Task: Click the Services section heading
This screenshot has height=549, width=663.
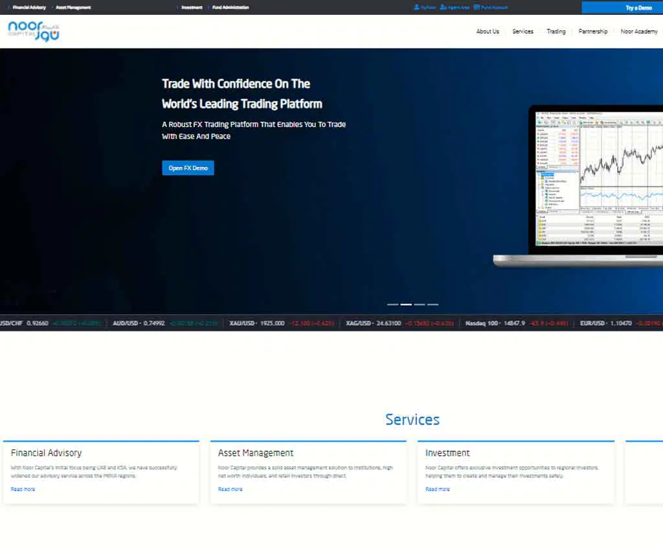Action: 412,420
